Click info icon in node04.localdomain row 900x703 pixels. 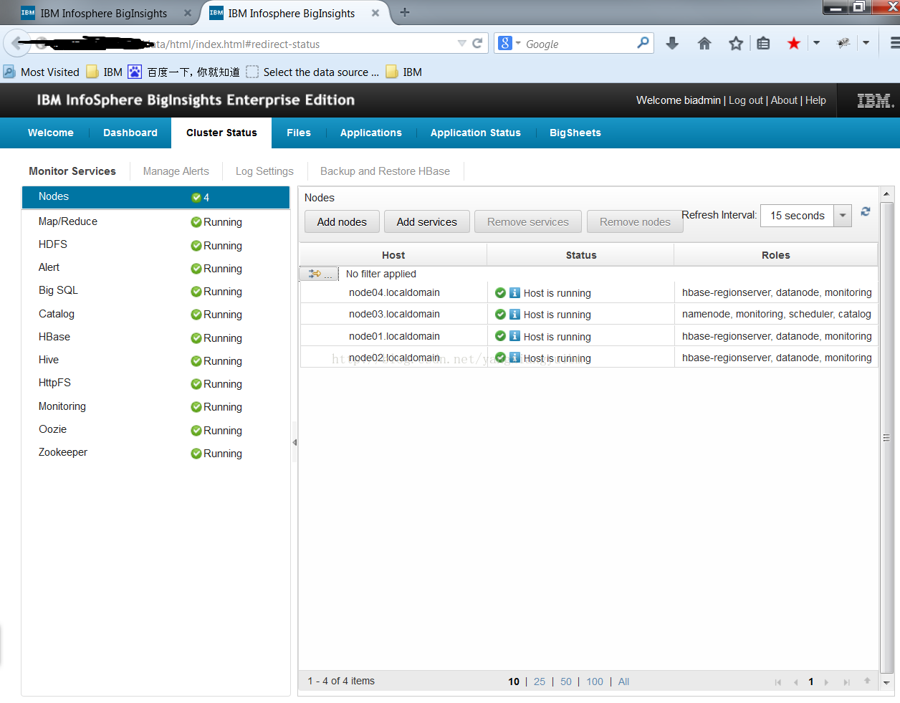(514, 292)
